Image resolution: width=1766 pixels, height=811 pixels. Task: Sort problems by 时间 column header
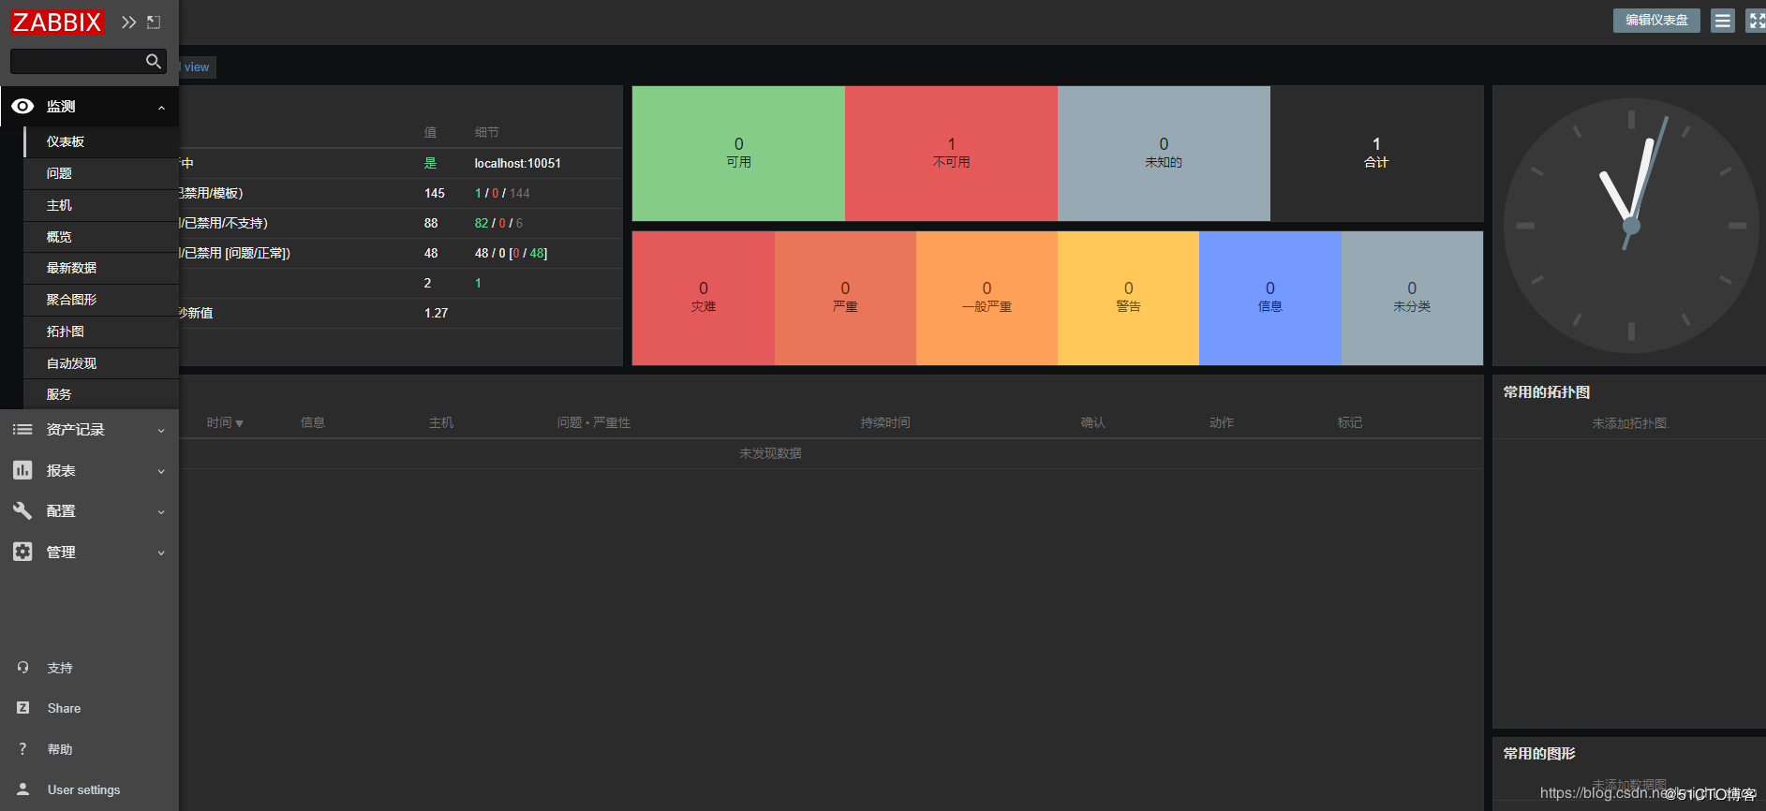224,422
